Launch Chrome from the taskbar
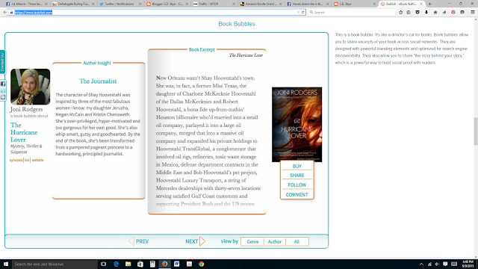Viewport: 478px width, 269px height. [201, 264]
